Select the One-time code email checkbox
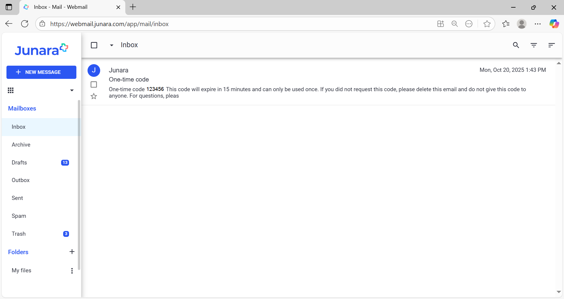 coord(94,84)
